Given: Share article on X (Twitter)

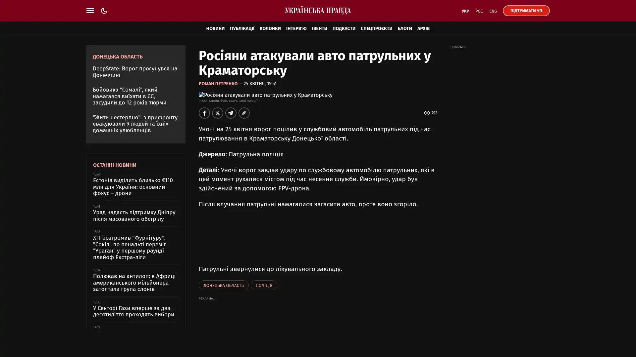Looking at the screenshot, I should (x=218, y=113).
